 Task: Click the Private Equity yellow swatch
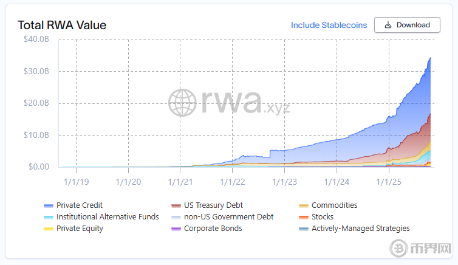(49, 229)
